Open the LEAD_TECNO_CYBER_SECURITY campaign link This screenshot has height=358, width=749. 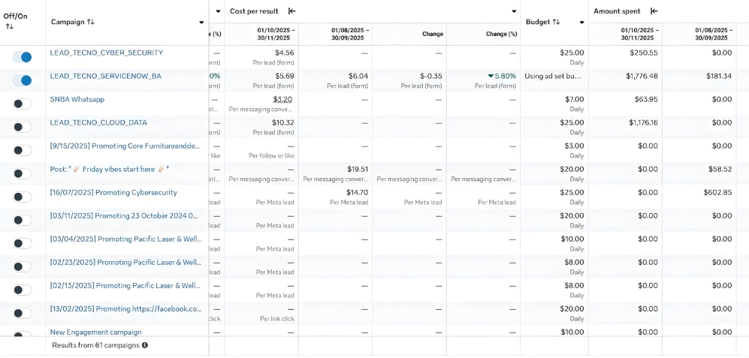click(x=106, y=53)
